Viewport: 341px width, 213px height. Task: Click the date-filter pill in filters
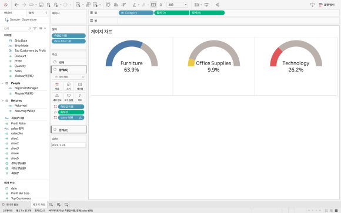(x=69, y=41)
